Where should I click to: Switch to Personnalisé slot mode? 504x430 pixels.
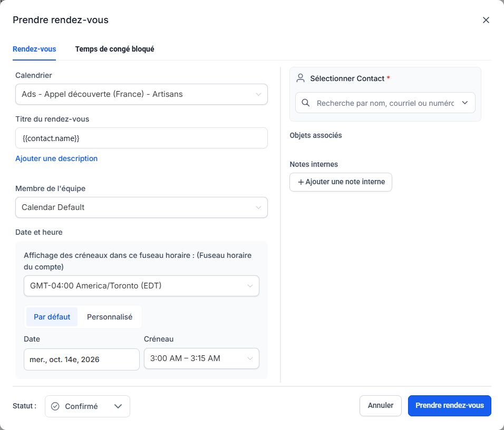[110, 317]
